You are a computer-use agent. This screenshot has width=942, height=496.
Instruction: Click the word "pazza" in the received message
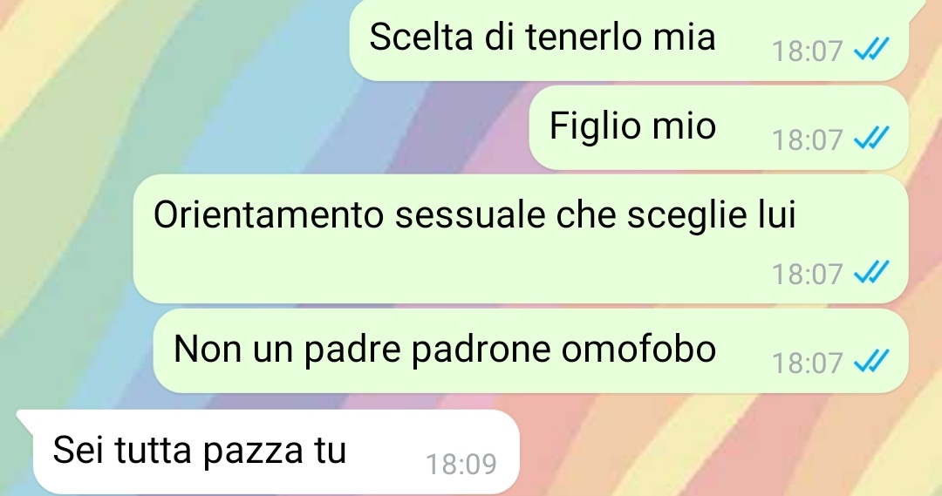pos(252,452)
